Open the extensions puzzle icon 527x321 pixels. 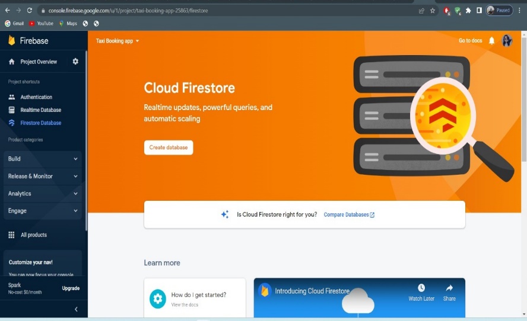[468, 11]
